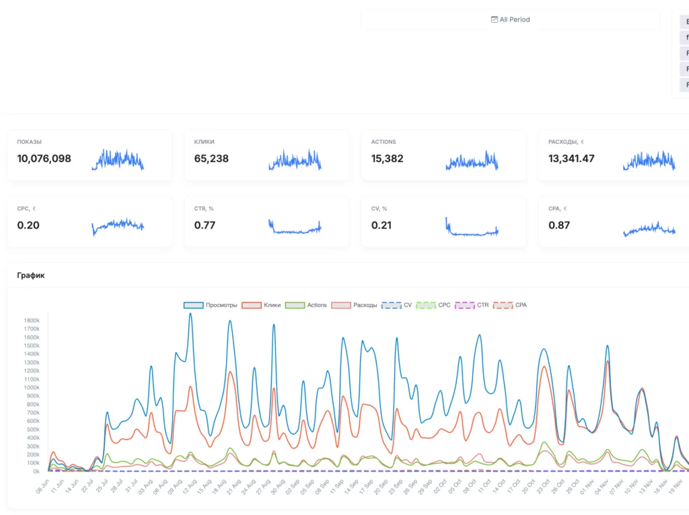The image size is (689, 515).
Task: Toggle the Просмотры series in chart legend
Action: pyautogui.click(x=210, y=305)
